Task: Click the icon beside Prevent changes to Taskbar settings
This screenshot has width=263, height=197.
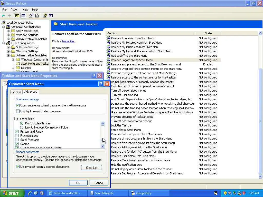Action: 109,73
